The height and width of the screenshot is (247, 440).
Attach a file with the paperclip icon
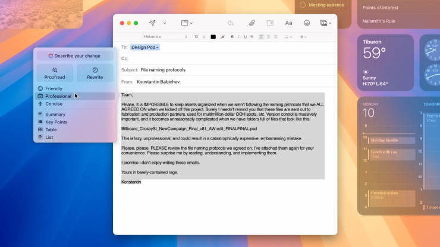tap(252, 23)
